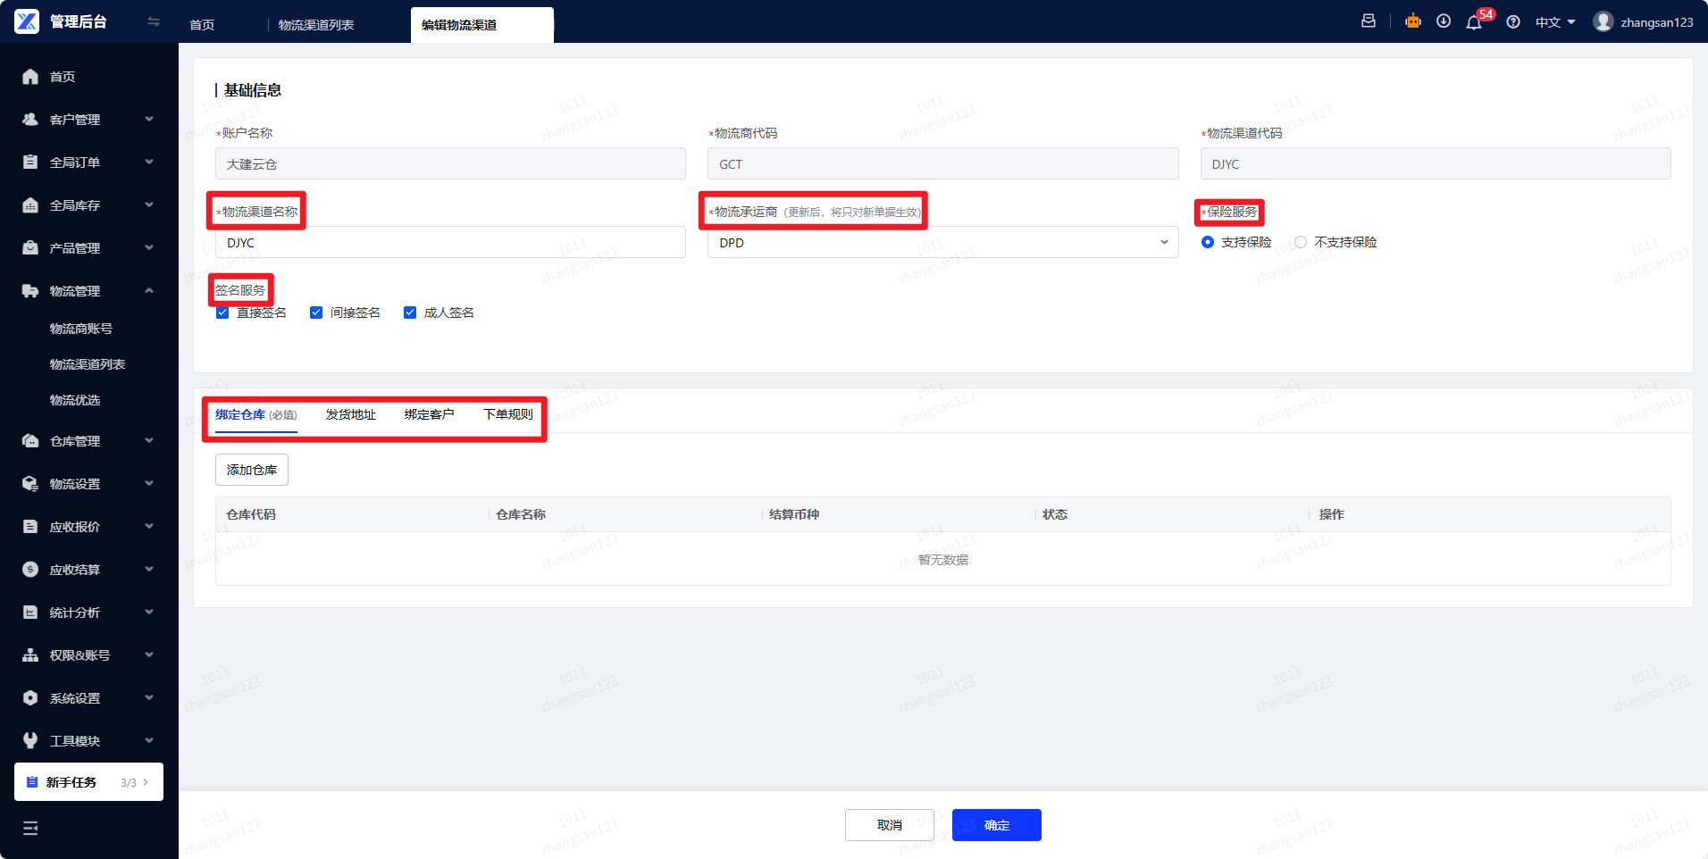
Task: Click the 结算币种 column header
Action: point(794,515)
